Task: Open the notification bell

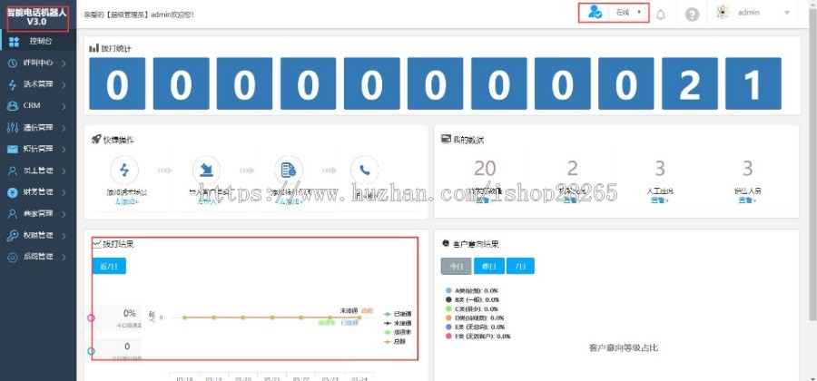Action: coord(661,15)
